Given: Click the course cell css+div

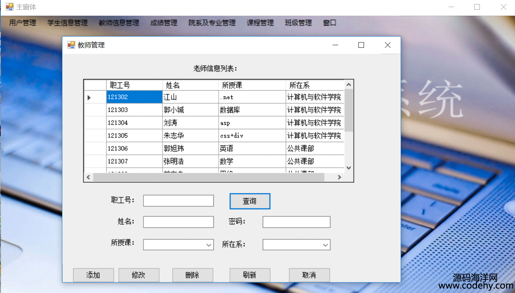Looking at the screenshot, I should (252, 135).
